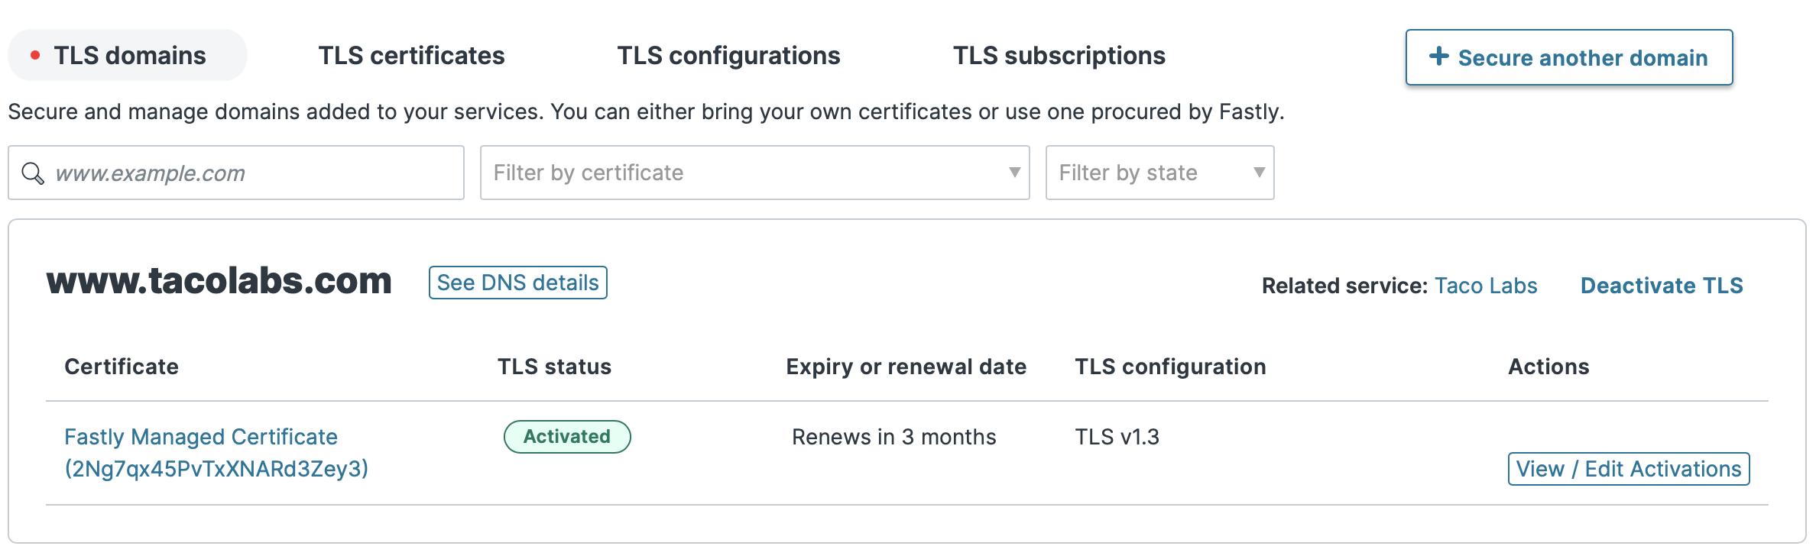Open See DNS details
1816x559 pixels.
pos(517,283)
